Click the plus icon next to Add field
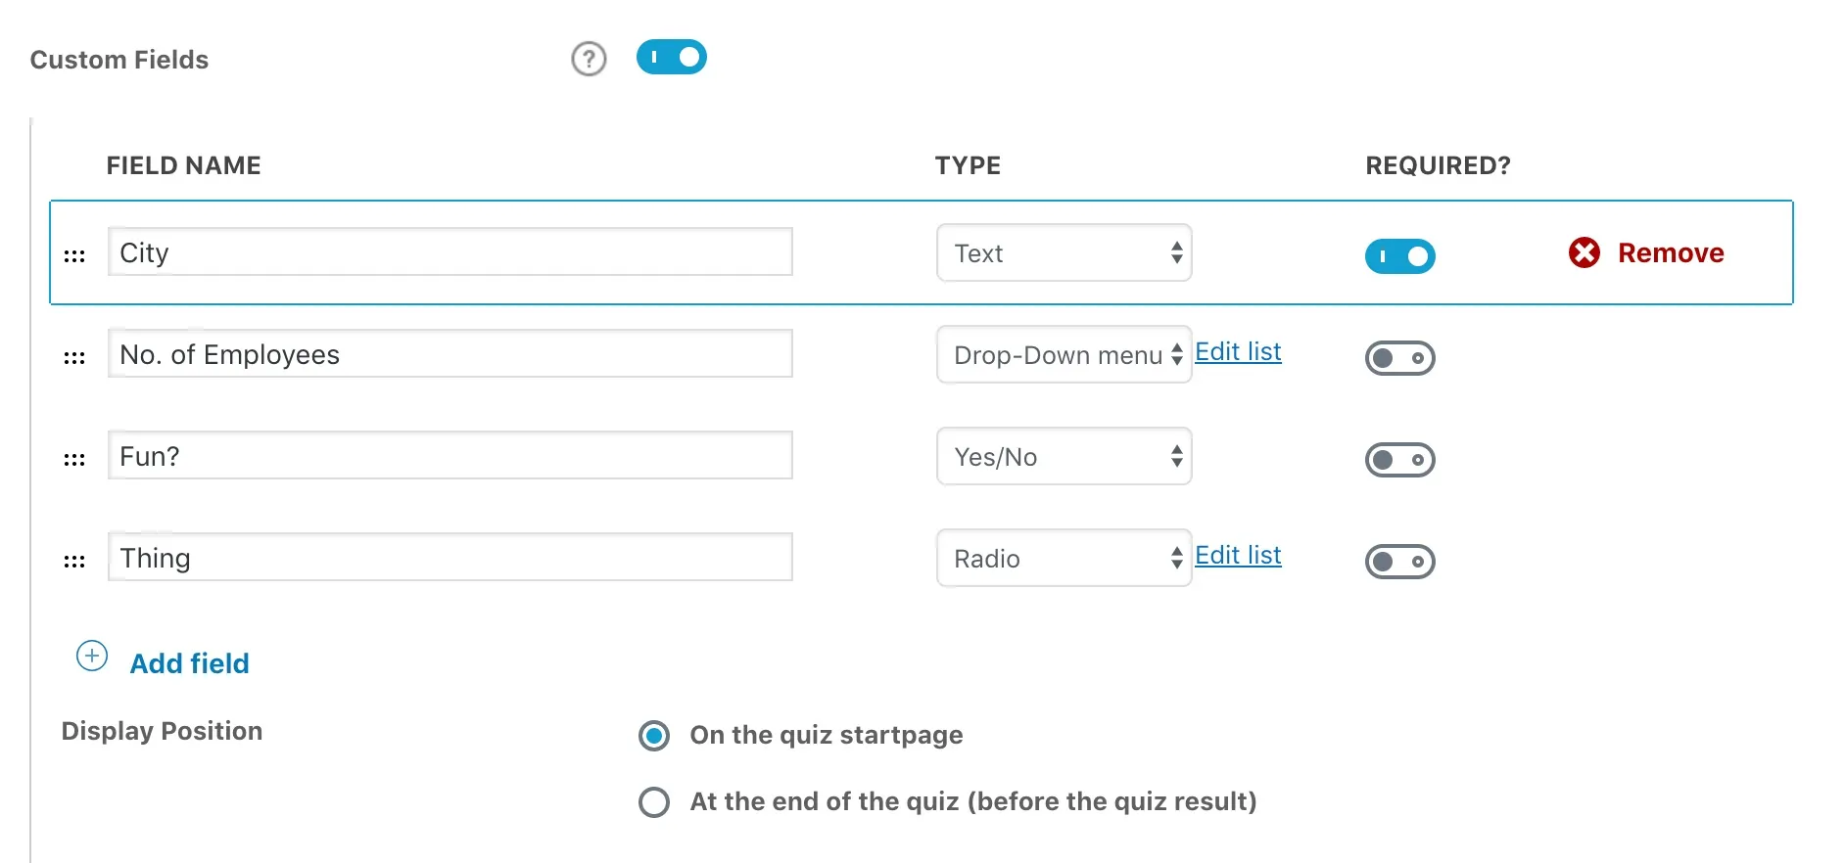The image size is (1845, 863). click(x=91, y=657)
